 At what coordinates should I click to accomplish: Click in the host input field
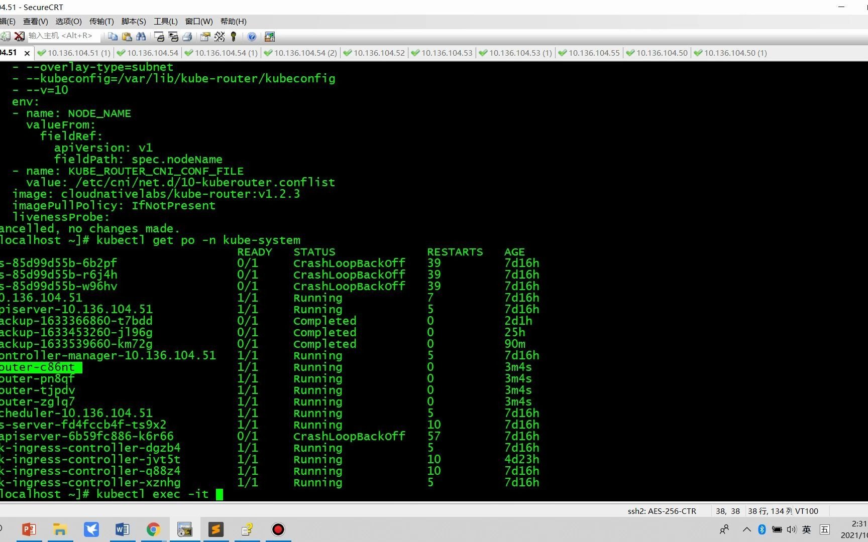[63, 36]
